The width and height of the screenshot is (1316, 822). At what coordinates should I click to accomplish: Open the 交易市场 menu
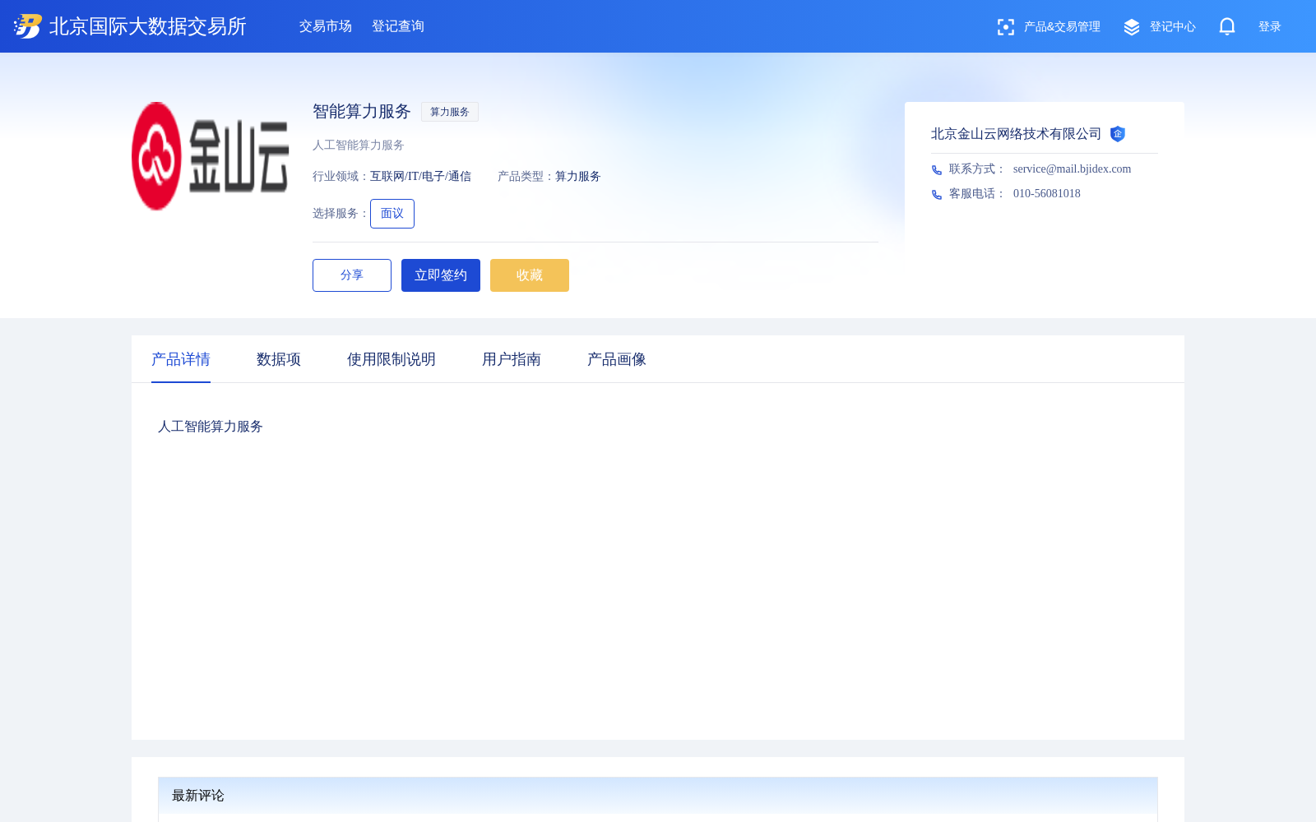point(326,26)
